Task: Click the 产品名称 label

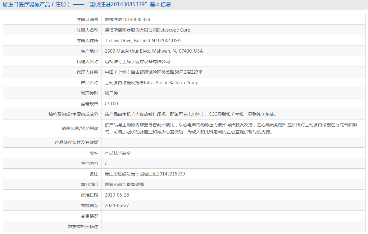Action: tap(90, 83)
